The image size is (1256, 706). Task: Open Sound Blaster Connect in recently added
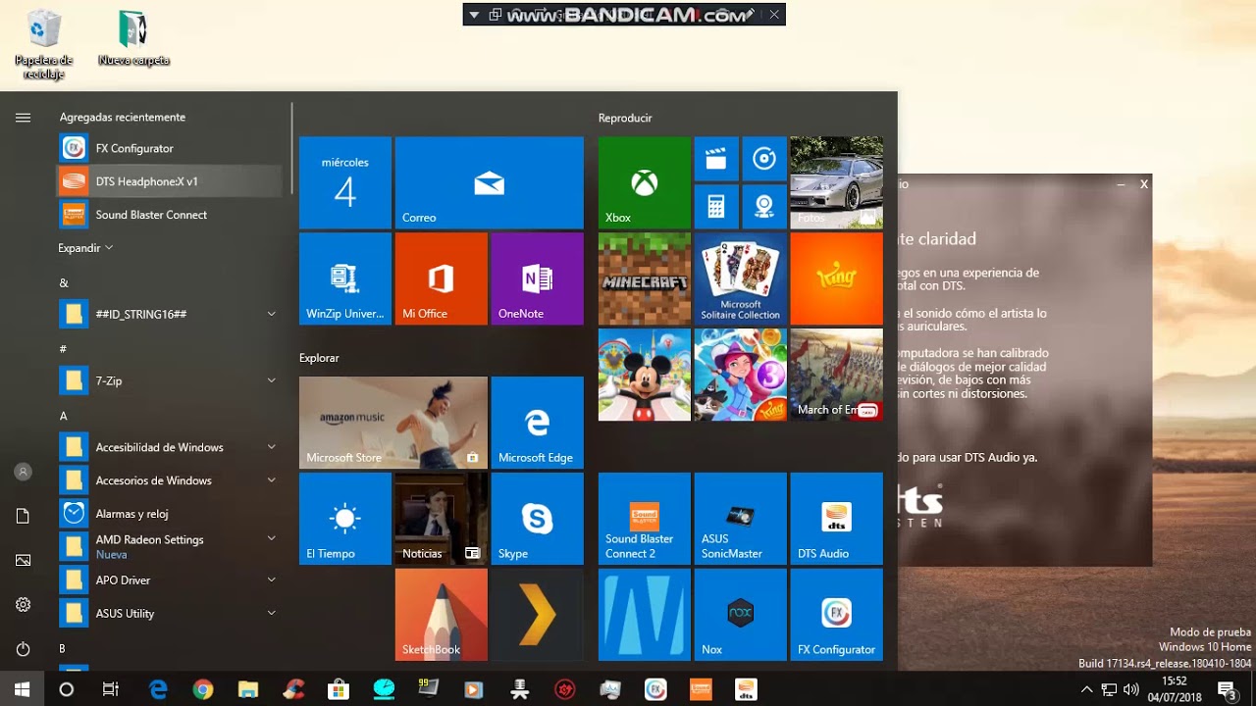pos(170,215)
